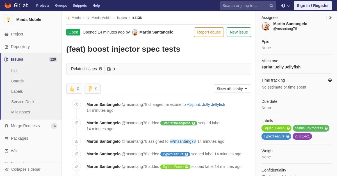Click help icon on sidebar Type::Feature label
The image size is (337, 176).
pos(288,136)
